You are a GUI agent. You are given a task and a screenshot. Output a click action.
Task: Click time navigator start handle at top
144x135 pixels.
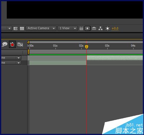click(x=28, y=42)
